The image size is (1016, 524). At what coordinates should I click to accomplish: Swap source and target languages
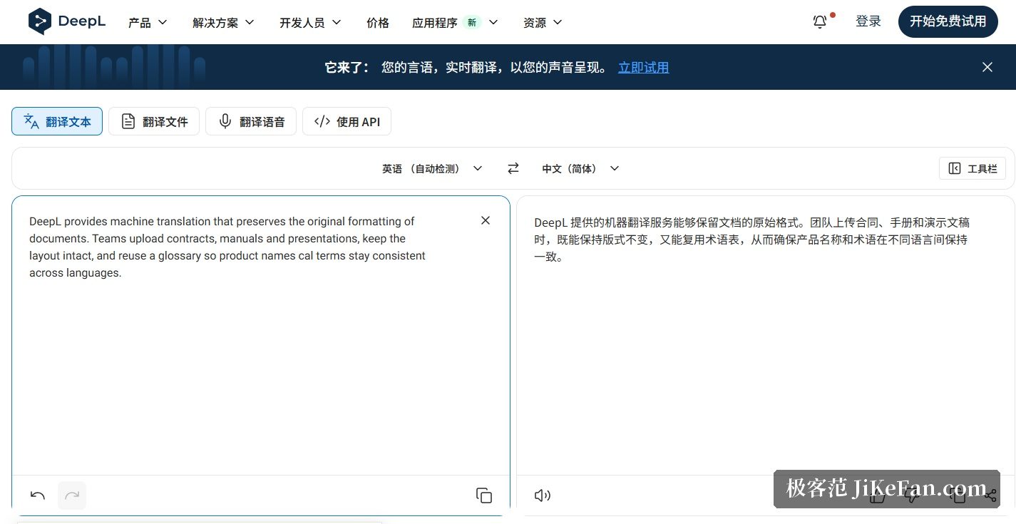[x=513, y=168]
